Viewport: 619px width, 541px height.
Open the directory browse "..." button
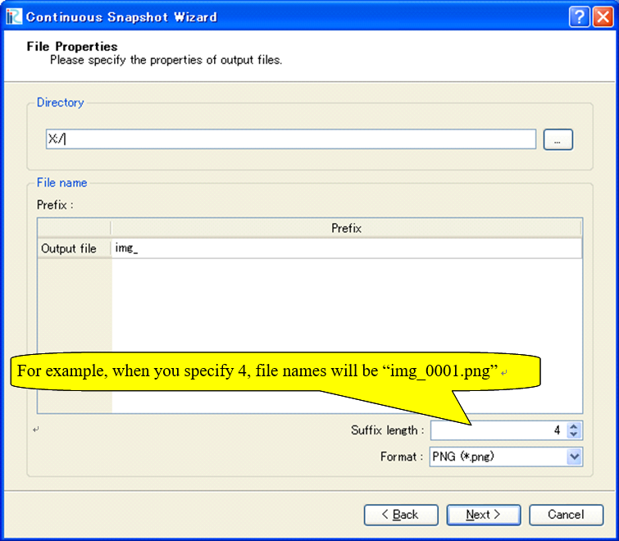point(558,139)
